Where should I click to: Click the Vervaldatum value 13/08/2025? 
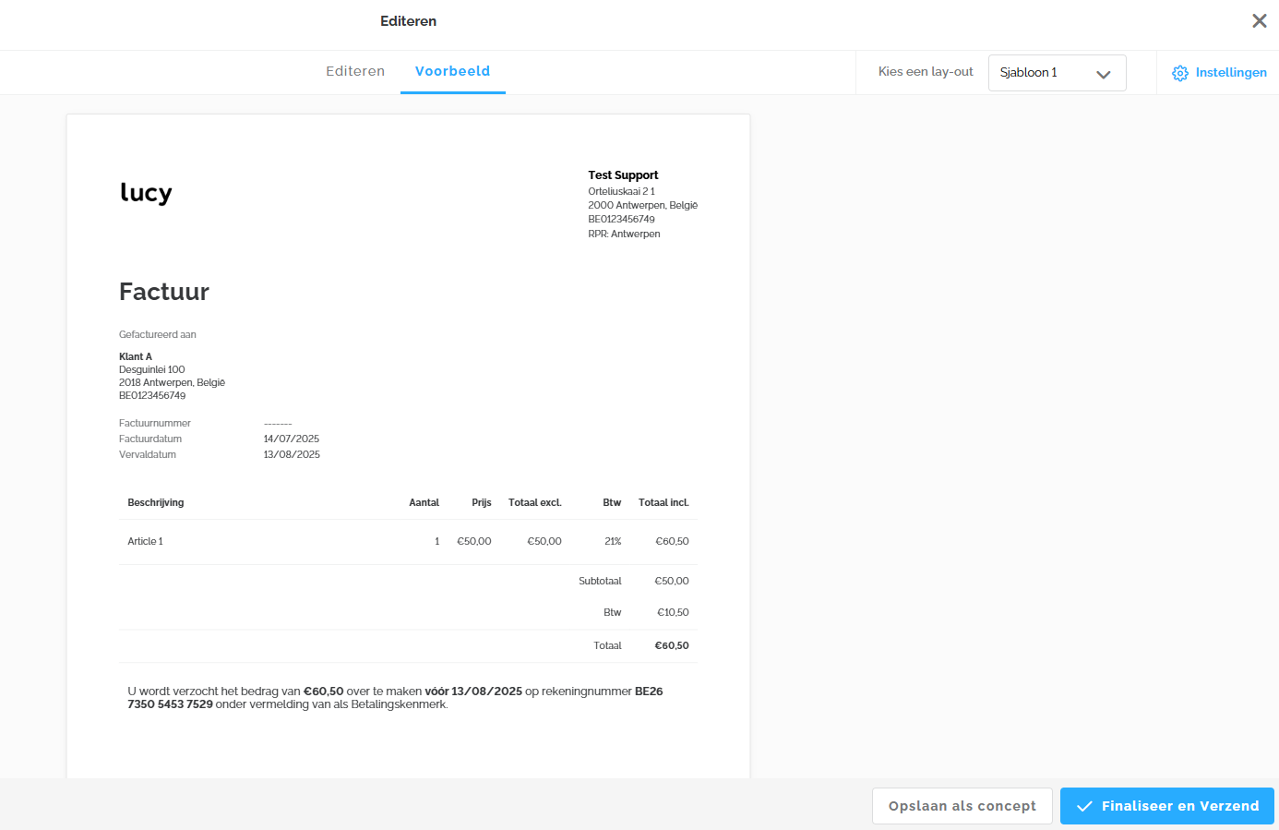[292, 454]
